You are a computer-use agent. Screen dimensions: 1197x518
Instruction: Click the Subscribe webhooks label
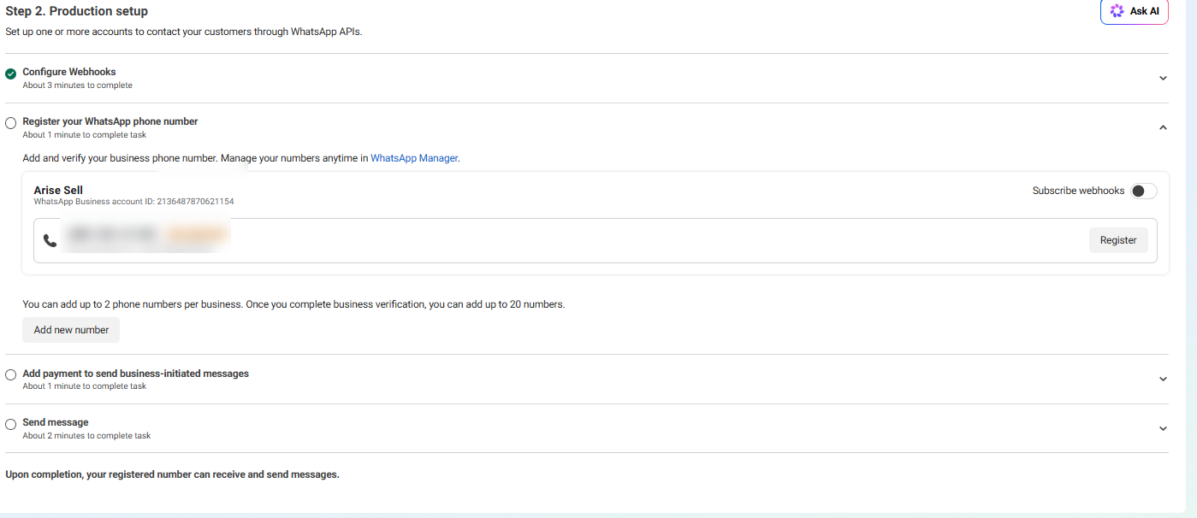(1078, 191)
